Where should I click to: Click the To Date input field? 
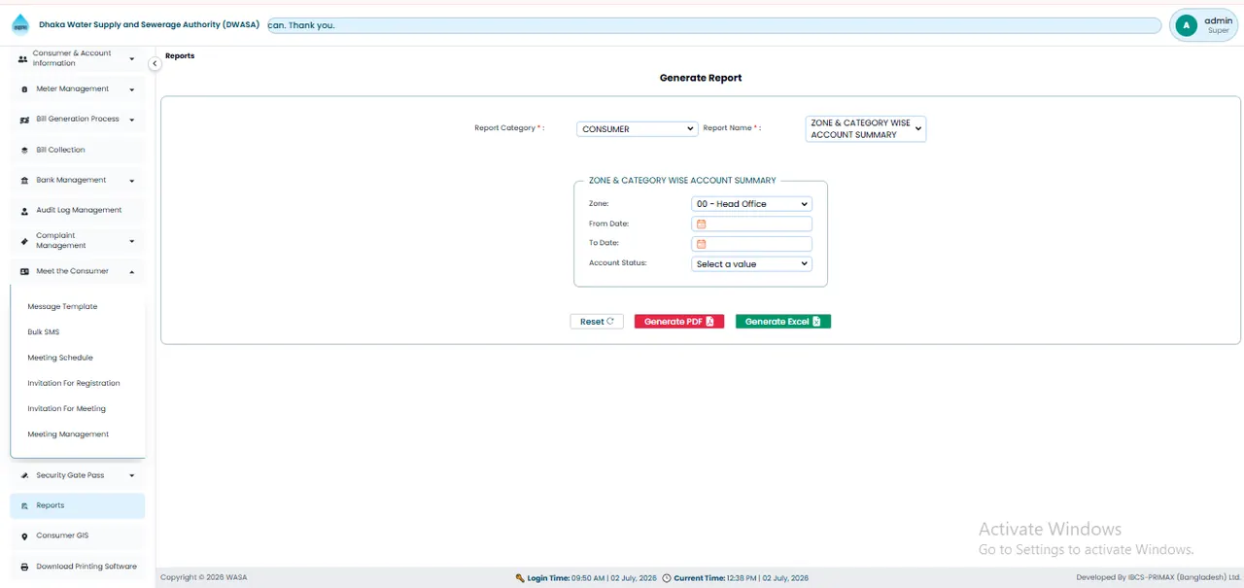pos(751,244)
